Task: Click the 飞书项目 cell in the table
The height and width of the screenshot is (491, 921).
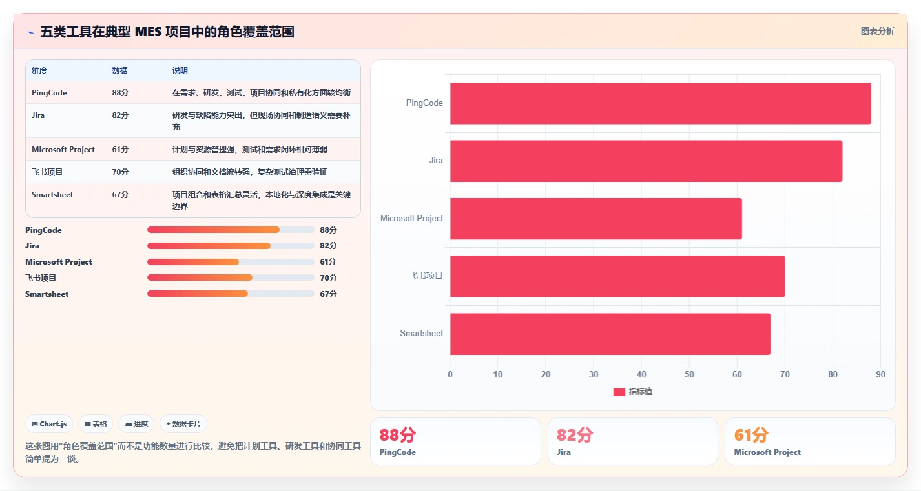Action: (47, 172)
